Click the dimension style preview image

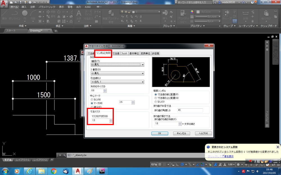[181, 72]
